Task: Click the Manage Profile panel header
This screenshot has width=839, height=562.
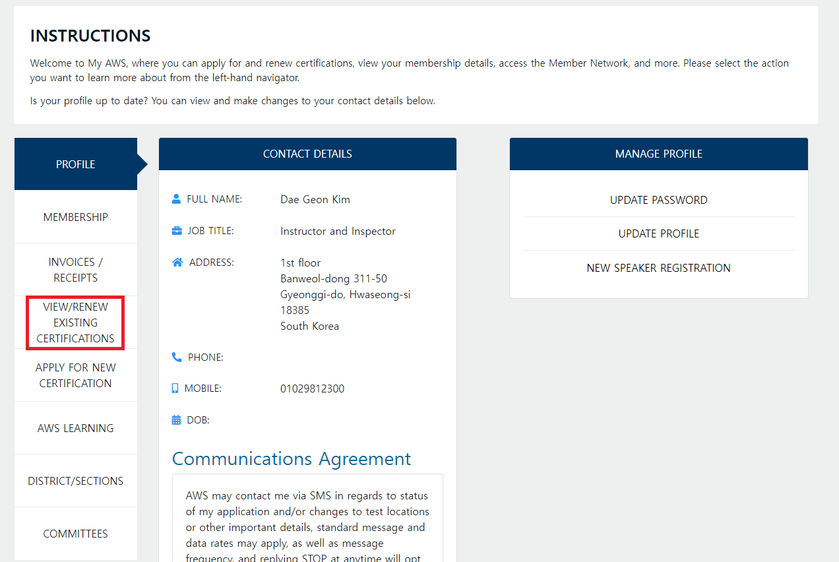Action: pos(659,154)
